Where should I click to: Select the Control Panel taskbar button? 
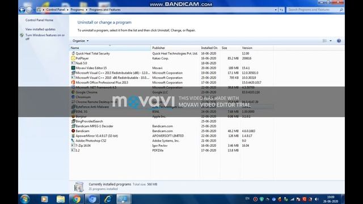pos(124,199)
